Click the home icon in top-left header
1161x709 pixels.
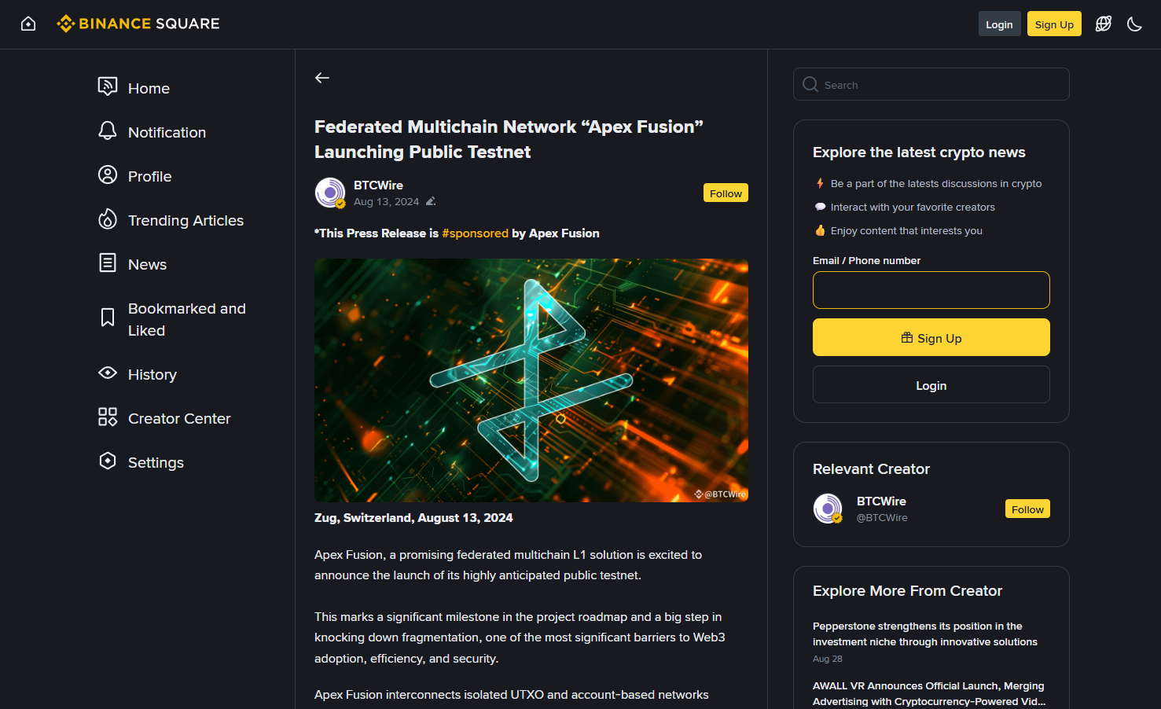(28, 24)
